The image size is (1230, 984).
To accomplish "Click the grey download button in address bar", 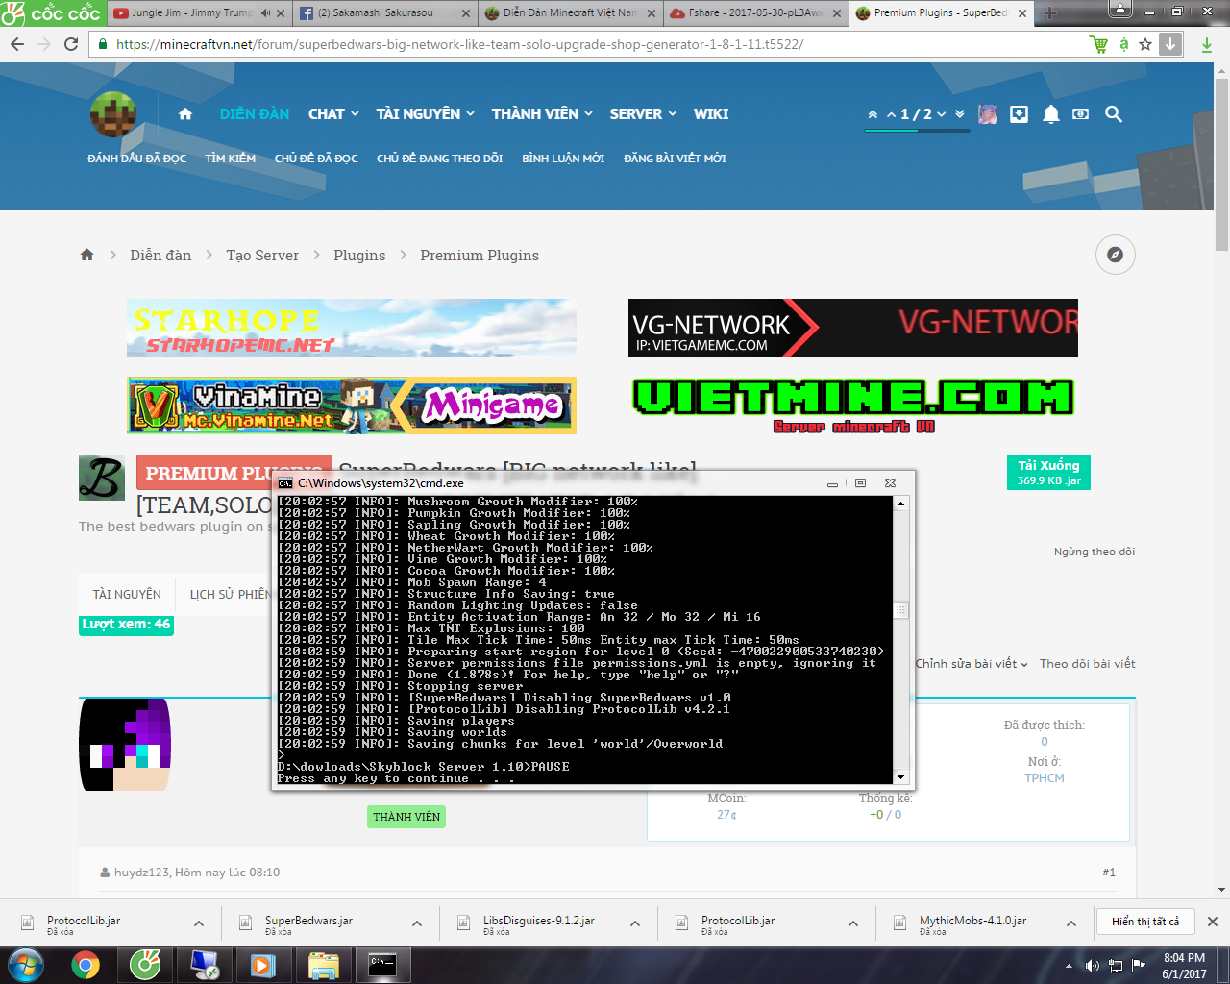I will coord(1170,44).
